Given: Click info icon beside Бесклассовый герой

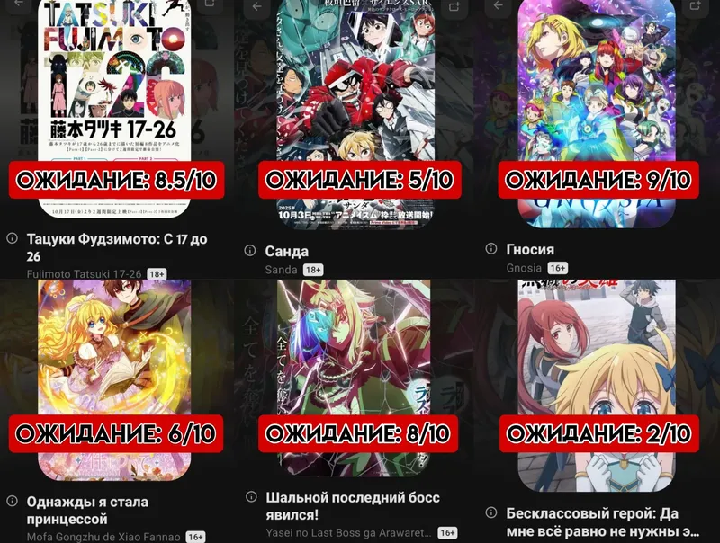Looking at the screenshot, I should tap(490, 512).
